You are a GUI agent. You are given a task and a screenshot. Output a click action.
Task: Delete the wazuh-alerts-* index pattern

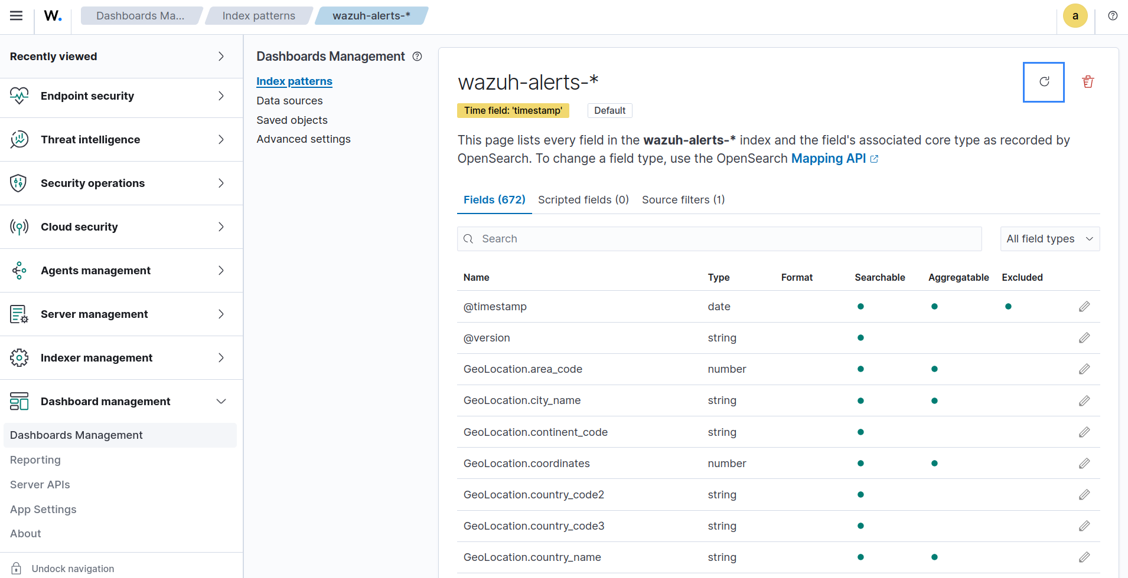[x=1088, y=82]
